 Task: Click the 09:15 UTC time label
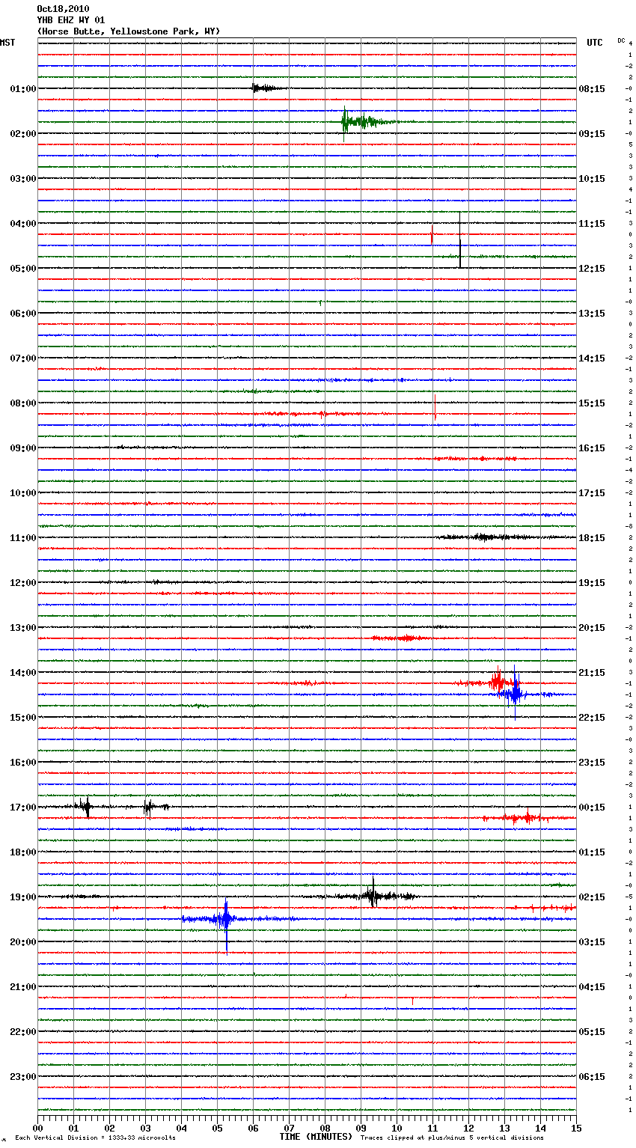pyautogui.click(x=592, y=134)
